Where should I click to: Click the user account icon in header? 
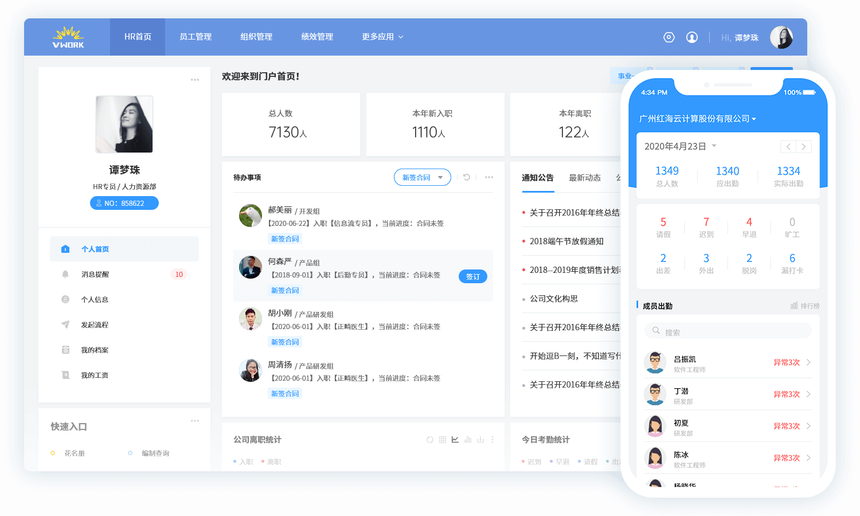tap(692, 37)
